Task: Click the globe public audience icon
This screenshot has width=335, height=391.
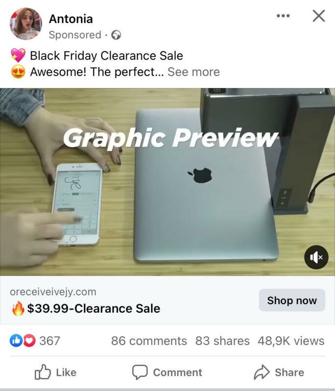Action: coord(116,35)
